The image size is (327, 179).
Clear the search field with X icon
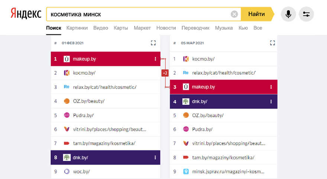[x=234, y=14]
